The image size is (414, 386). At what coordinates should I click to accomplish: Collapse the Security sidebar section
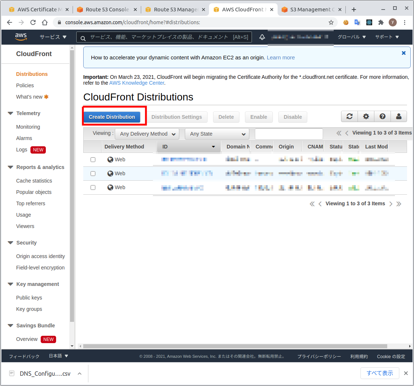pyautogui.click(x=11, y=243)
